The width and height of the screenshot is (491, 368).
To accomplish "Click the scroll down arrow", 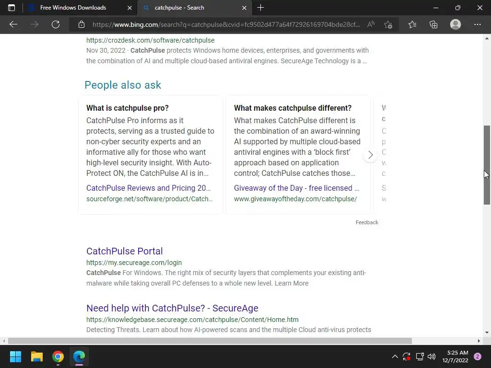I will (487, 333).
